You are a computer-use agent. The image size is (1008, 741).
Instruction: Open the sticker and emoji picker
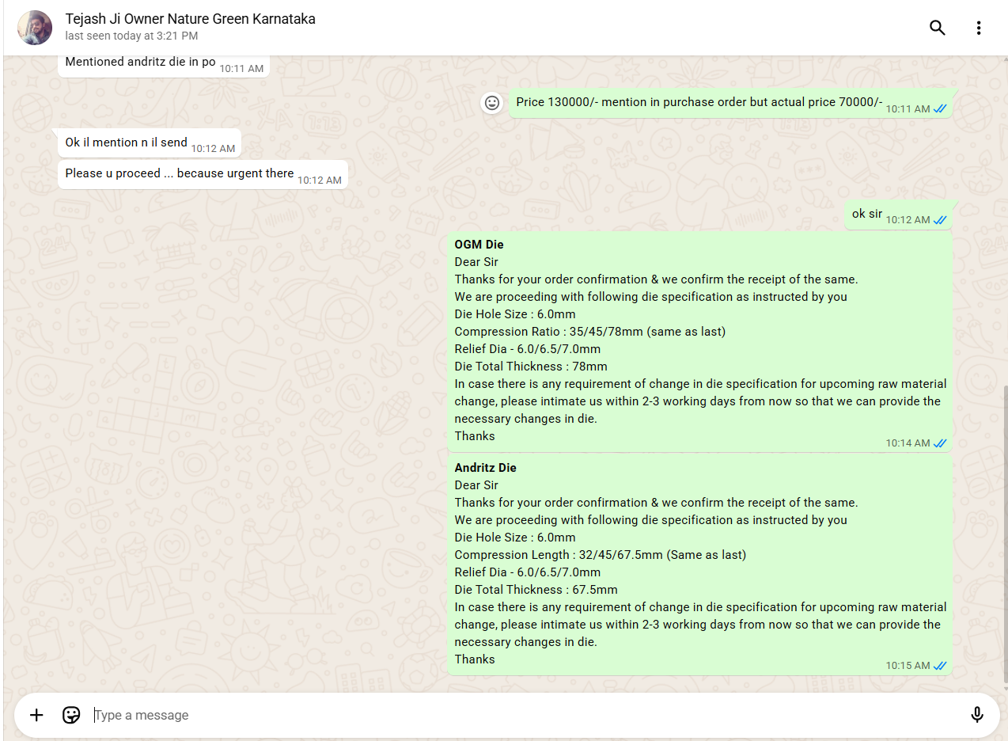click(x=71, y=715)
